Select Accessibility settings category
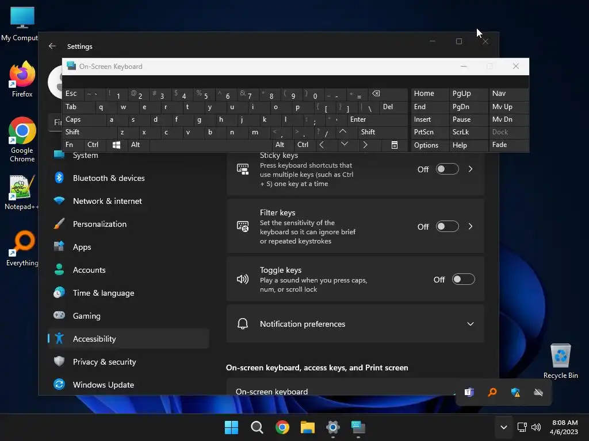 [128, 339]
